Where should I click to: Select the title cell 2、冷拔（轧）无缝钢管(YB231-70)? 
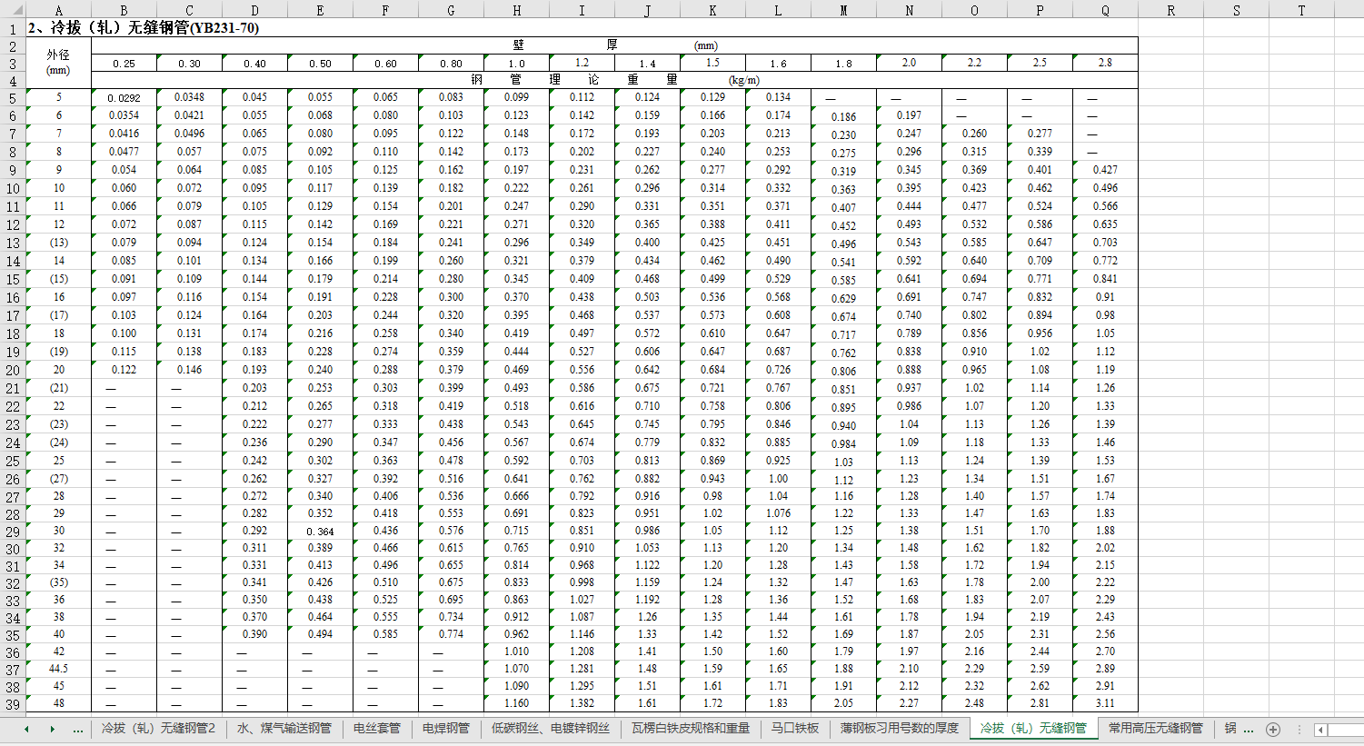click(x=144, y=28)
